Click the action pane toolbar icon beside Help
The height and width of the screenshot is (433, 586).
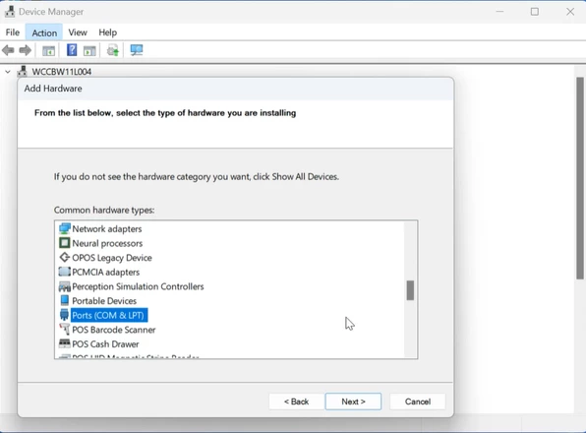pyautogui.click(x=89, y=50)
